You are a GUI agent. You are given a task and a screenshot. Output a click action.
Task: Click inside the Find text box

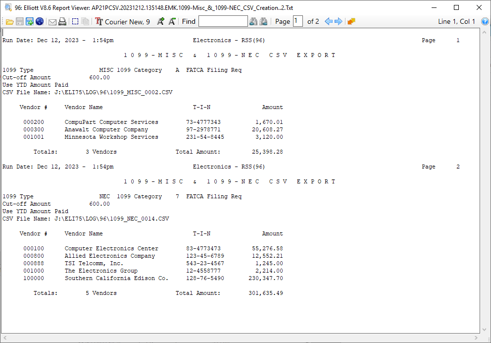[223, 21]
